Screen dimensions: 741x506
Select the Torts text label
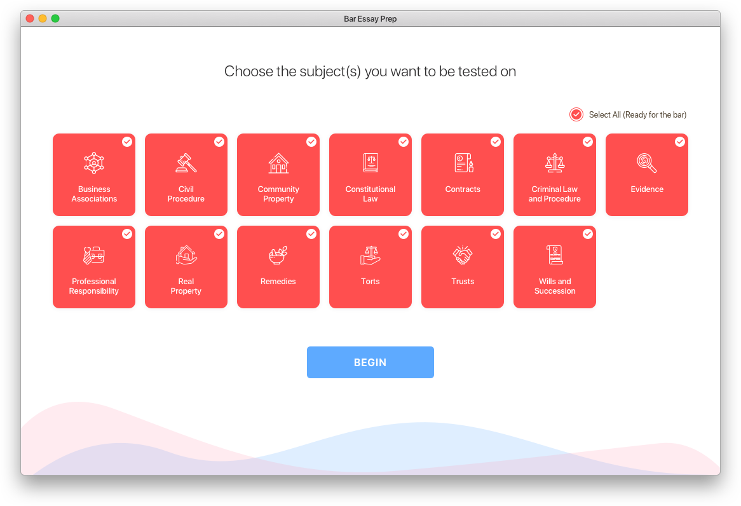(370, 282)
